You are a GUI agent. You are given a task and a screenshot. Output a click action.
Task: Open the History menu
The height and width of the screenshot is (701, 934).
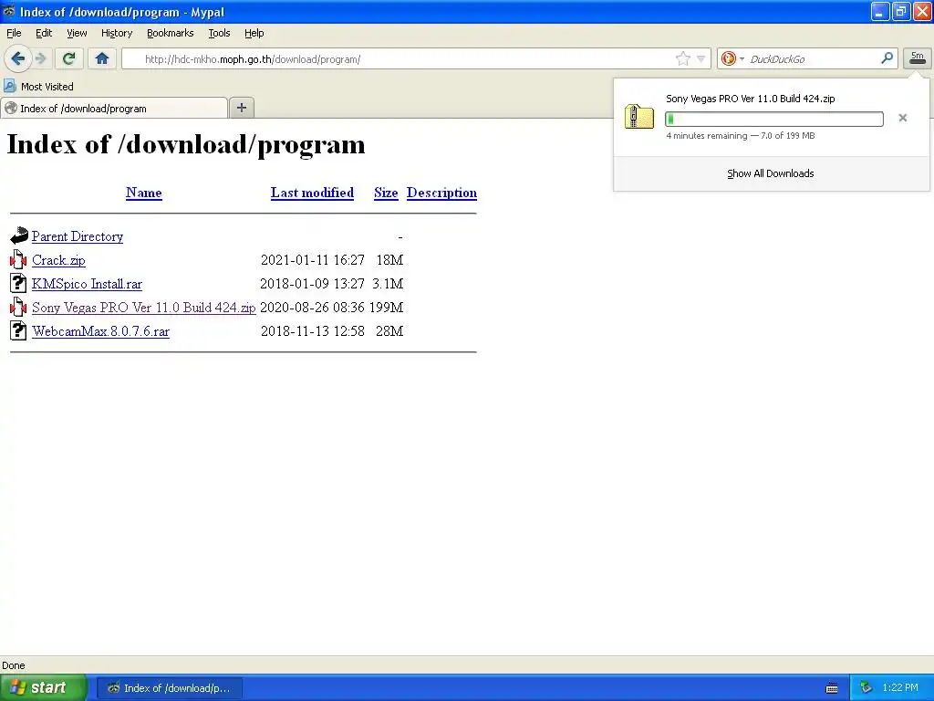[116, 33]
